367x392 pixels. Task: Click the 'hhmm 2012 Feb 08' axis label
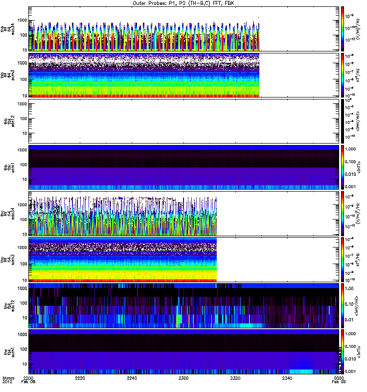point(8,383)
